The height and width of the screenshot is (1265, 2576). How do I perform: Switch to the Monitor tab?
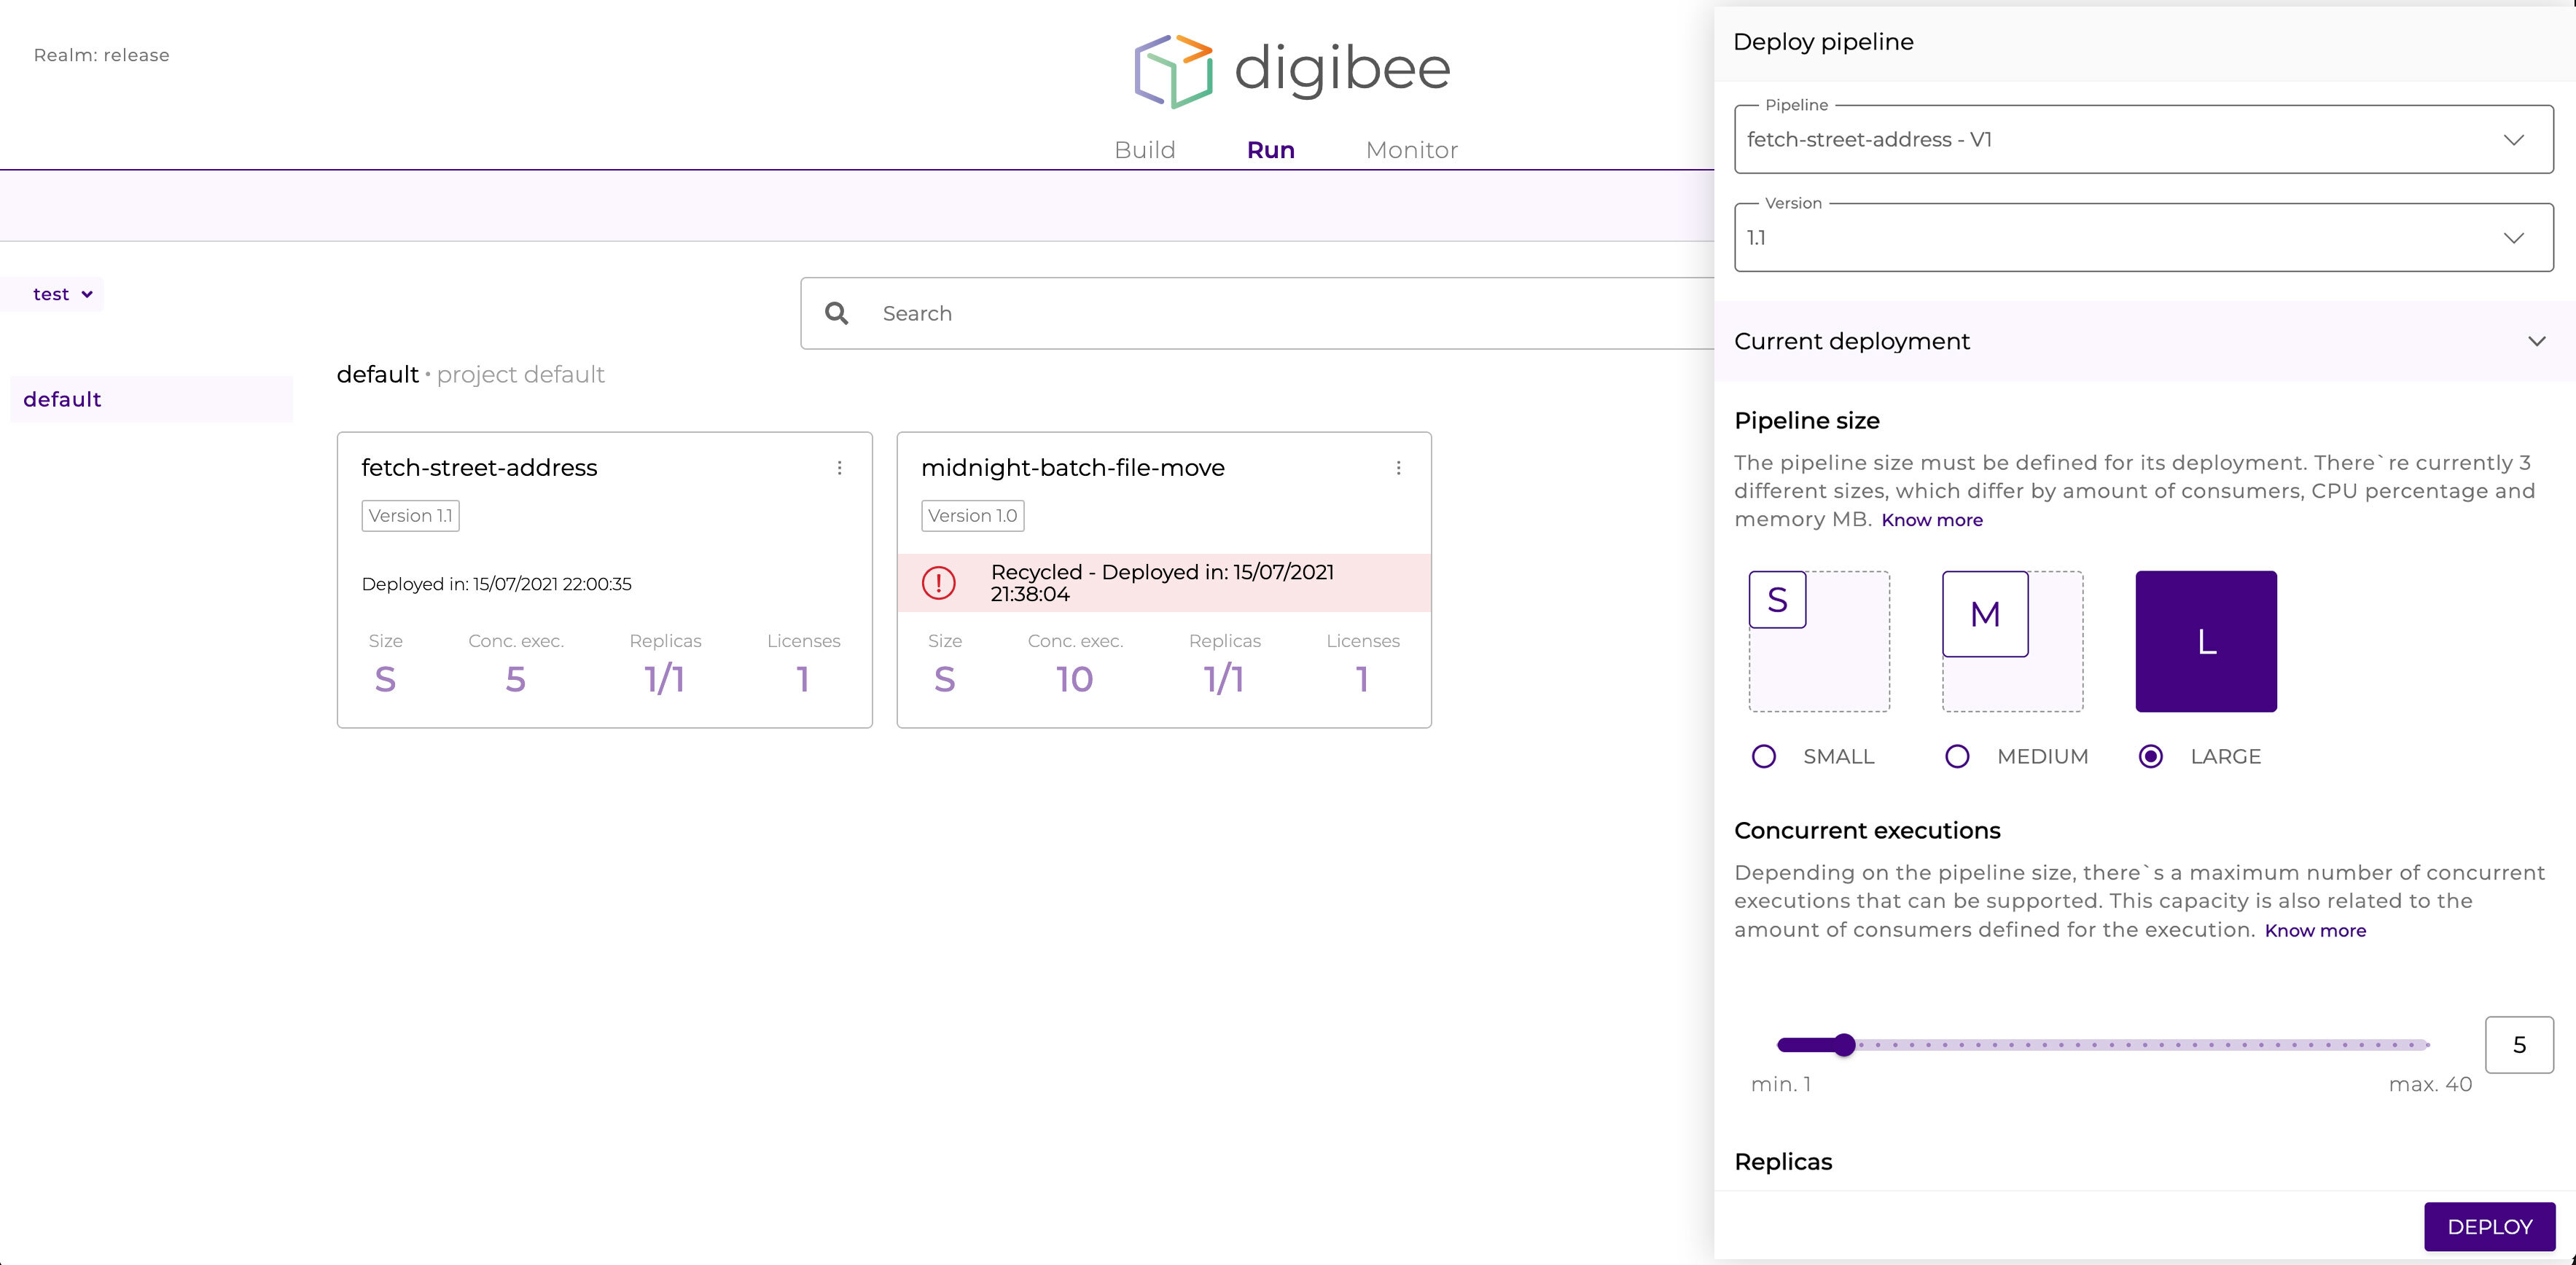pyautogui.click(x=1411, y=150)
